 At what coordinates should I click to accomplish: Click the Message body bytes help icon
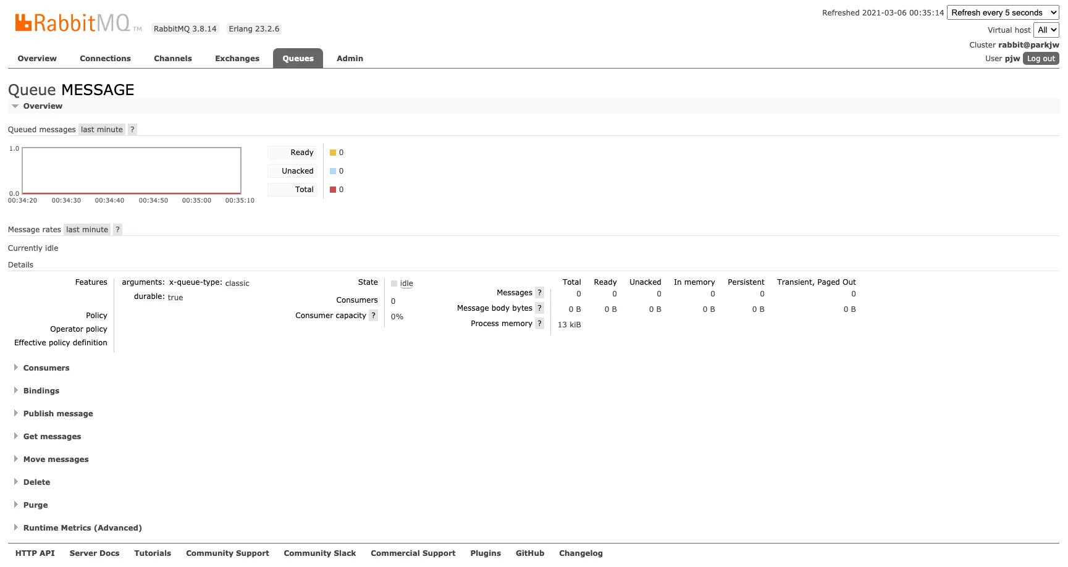[539, 308]
